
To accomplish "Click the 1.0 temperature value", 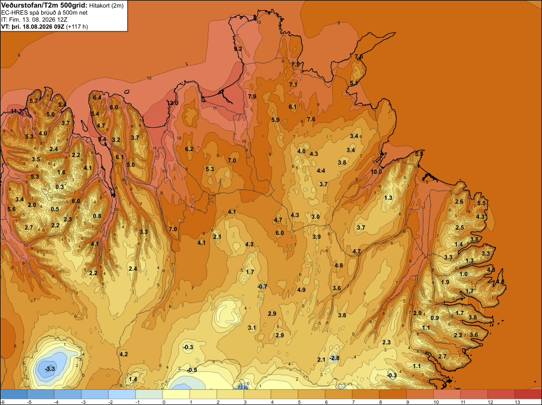I will tap(463, 275).
